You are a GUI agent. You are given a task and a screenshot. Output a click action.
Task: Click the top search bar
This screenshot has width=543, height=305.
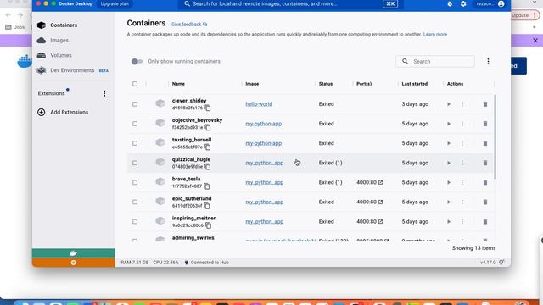(290, 3)
